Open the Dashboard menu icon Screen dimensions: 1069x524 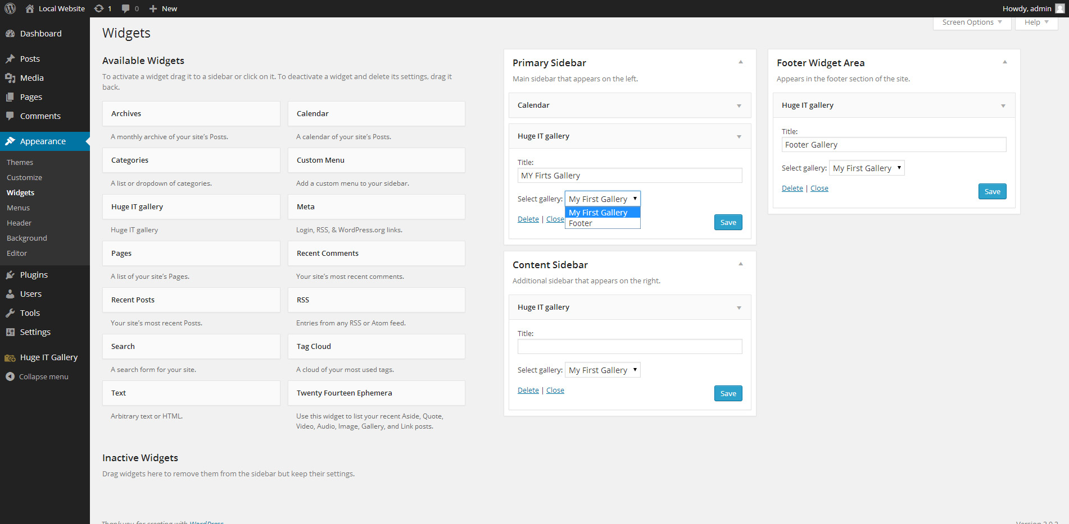point(10,34)
